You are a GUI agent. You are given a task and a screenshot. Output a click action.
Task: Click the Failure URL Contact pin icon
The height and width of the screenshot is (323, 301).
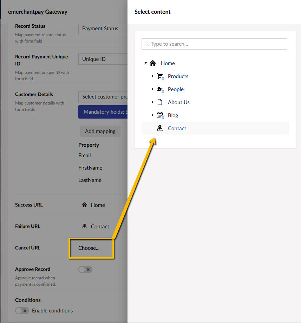coord(84,226)
